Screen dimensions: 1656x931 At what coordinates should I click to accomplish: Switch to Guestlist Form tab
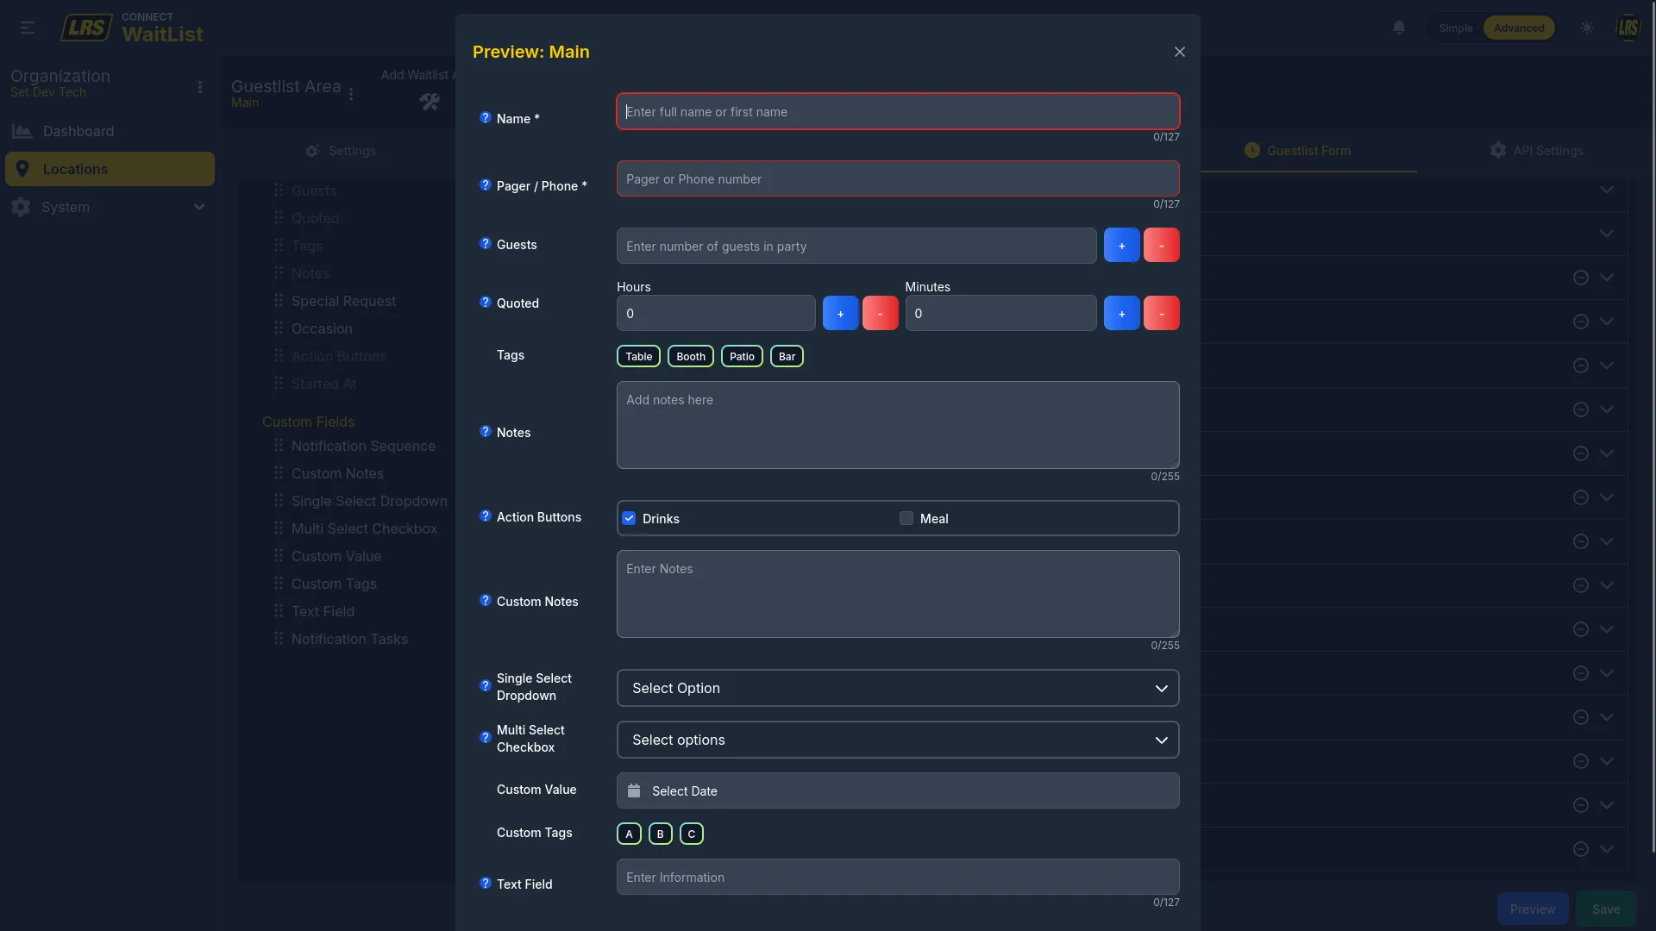[1297, 151]
